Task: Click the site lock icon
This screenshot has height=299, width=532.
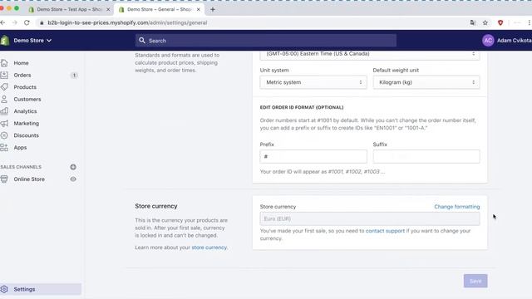Action: point(42,22)
